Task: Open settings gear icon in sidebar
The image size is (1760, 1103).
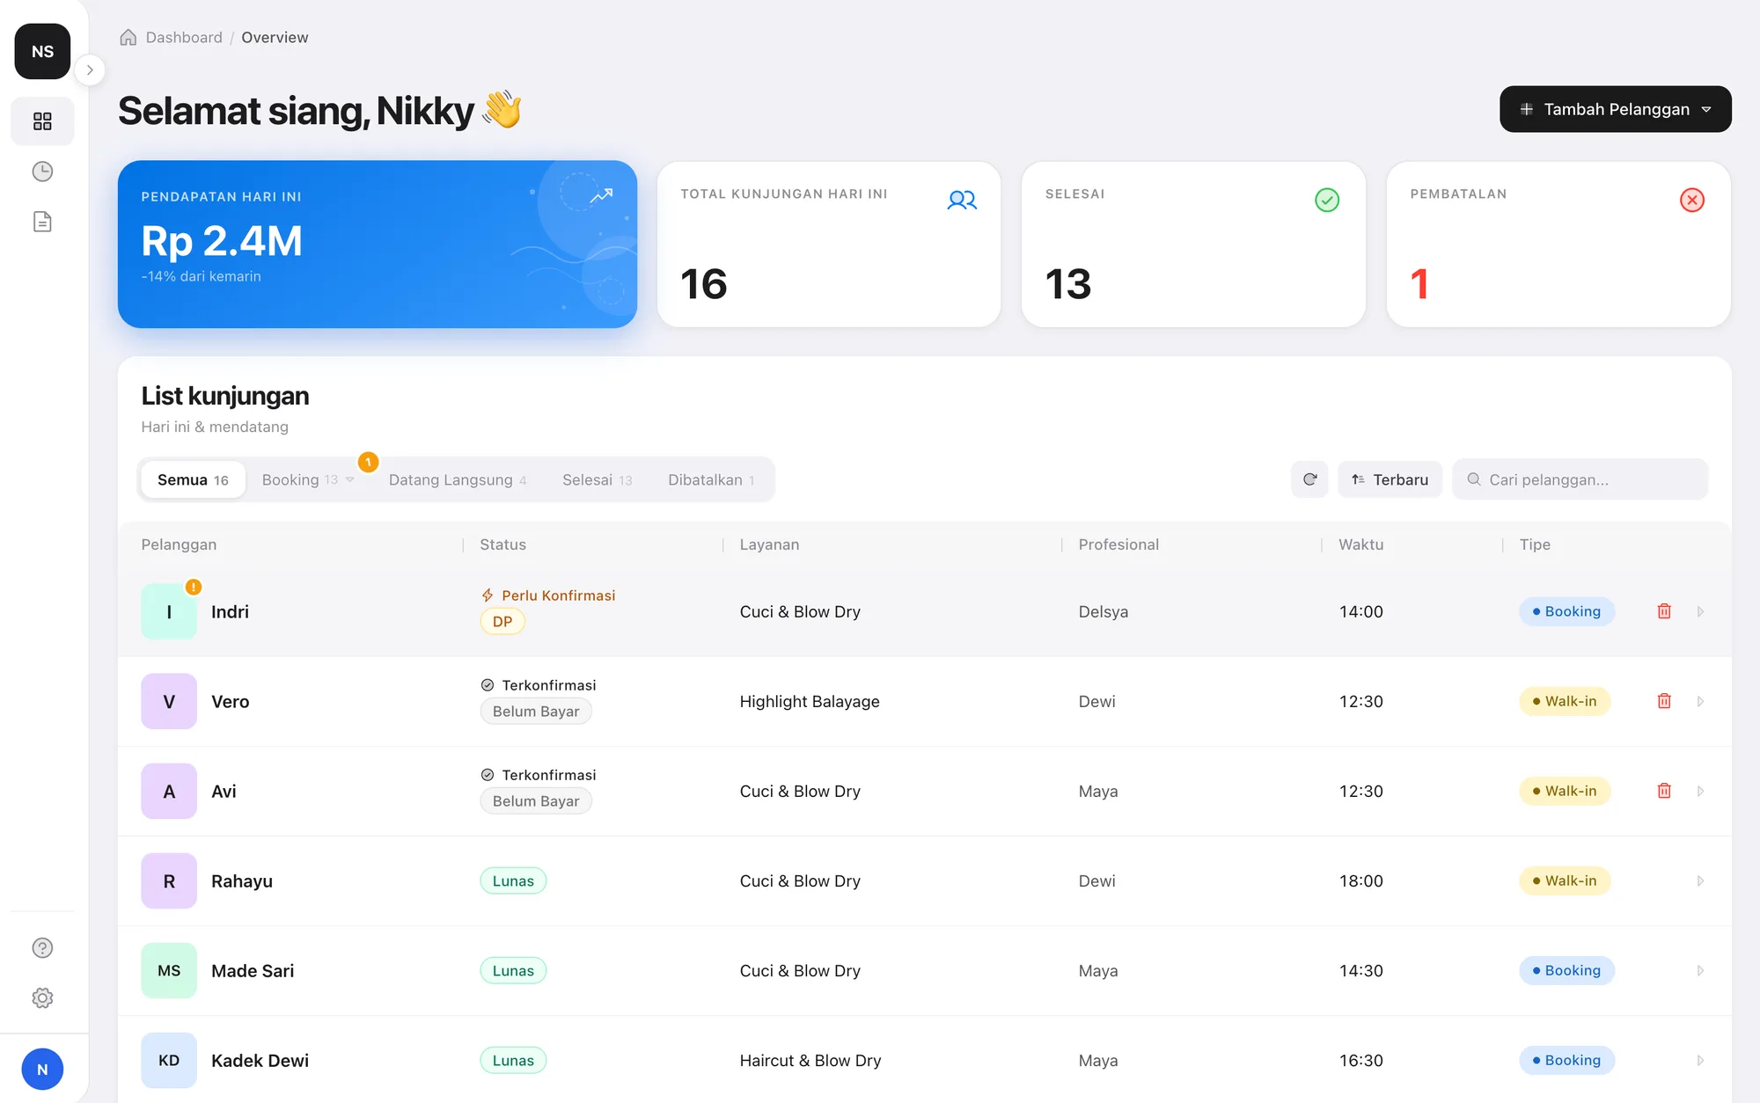Action: [42, 998]
